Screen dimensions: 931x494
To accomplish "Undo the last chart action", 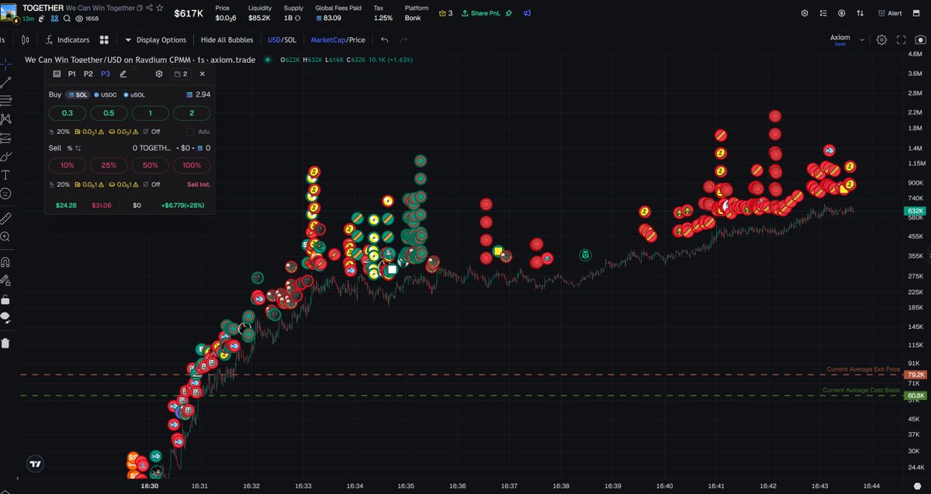I will click(x=385, y=40).
